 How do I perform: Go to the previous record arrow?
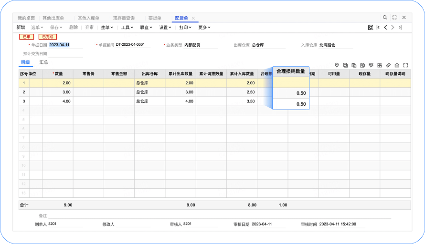coord(385,28)
